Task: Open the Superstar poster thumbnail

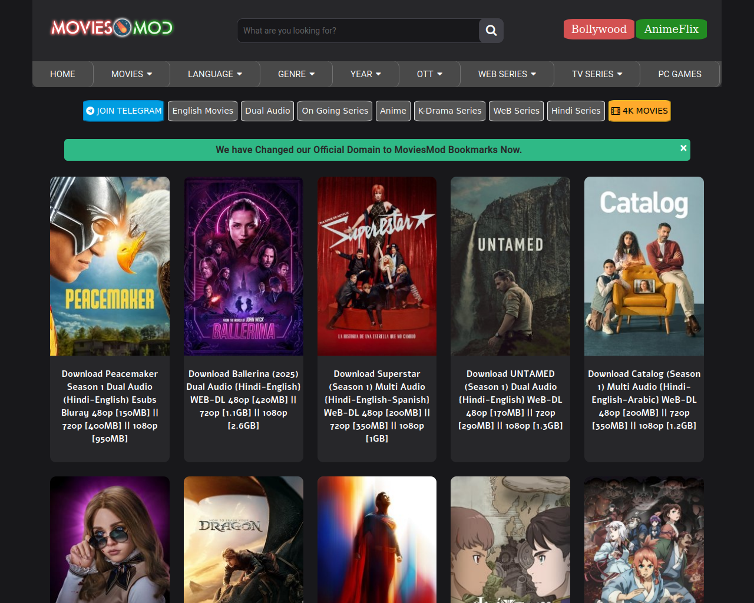Action: (x=377, y=266)
